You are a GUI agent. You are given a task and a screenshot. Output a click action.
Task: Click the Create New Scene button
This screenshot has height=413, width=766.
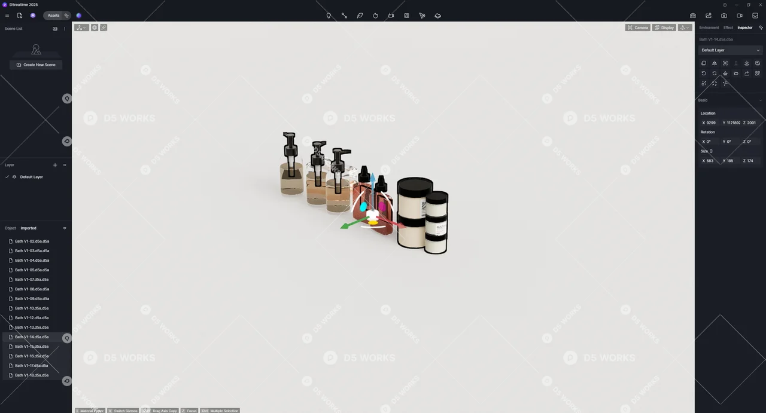pyautogui.click(x=36, y=65)
